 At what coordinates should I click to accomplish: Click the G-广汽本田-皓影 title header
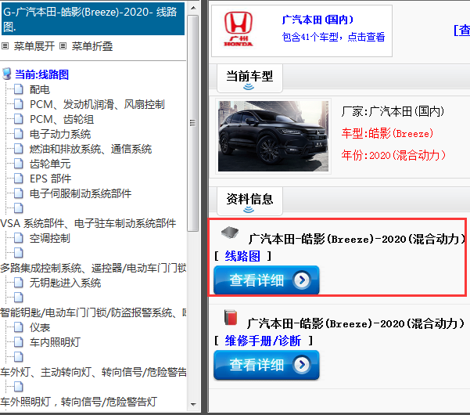point(93,19)
